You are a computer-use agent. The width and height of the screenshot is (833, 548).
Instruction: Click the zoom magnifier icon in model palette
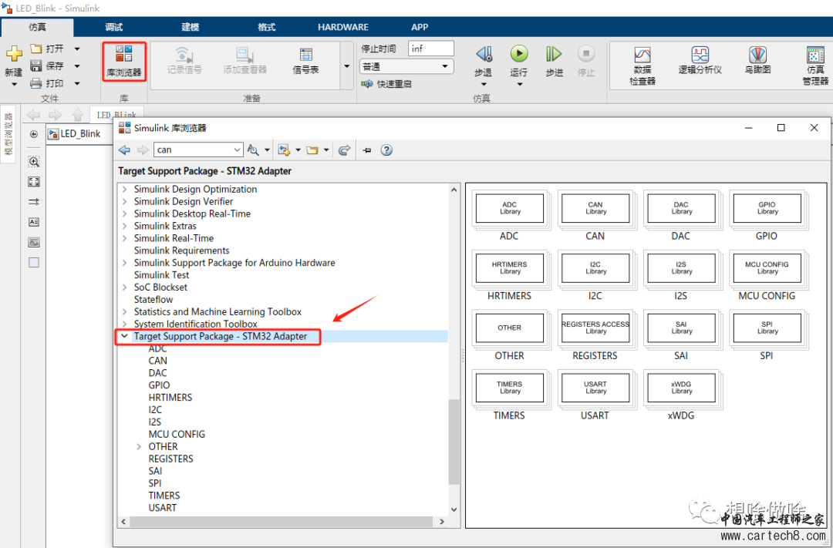coord(34,161)
